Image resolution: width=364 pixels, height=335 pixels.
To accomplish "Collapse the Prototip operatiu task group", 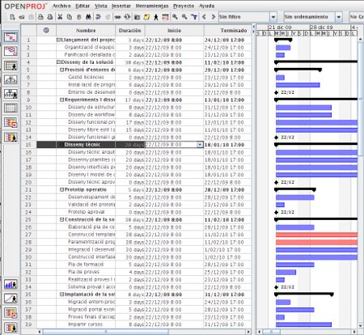I will coord(61,189).
